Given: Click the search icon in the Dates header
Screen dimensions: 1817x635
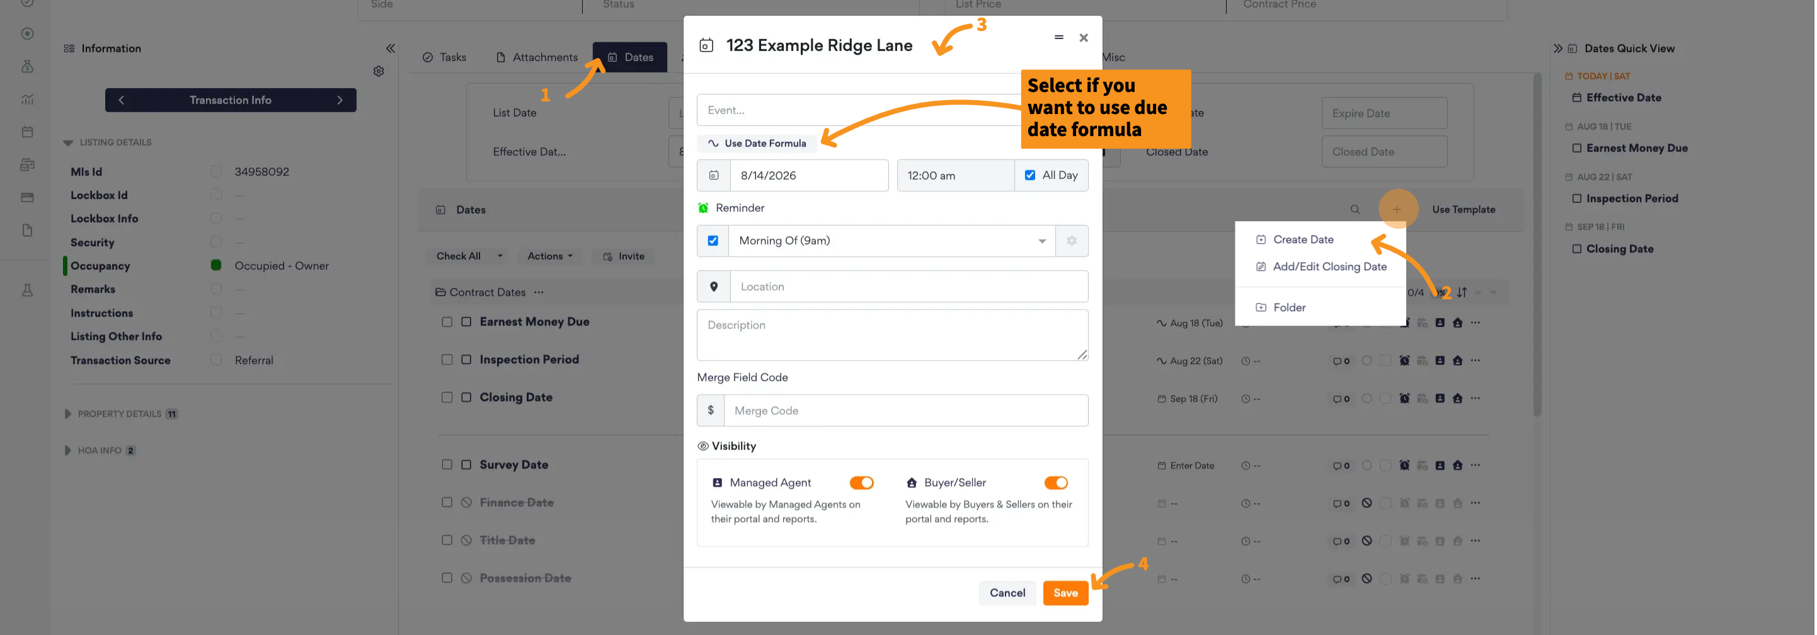Looking at the screenshot, I should [x=1355, y=210].
